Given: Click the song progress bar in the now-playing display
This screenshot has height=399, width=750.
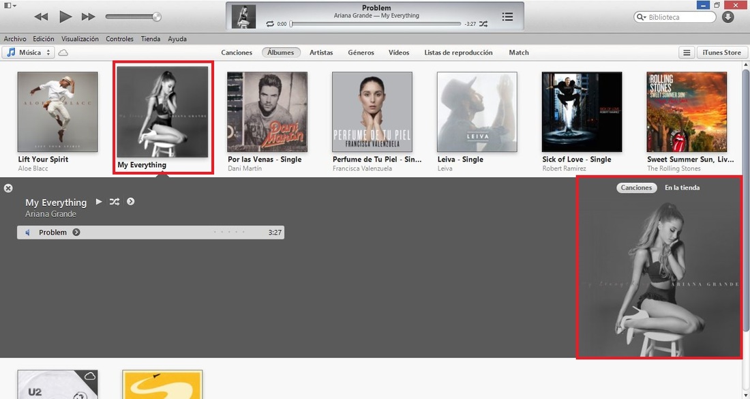Looking at the screenshot, I should (376, 24).
